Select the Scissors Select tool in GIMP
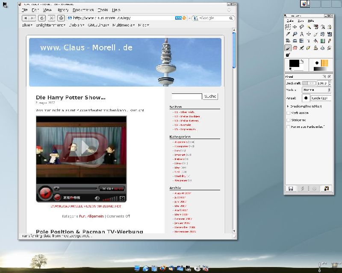The width and height of the screenshot is (342, 273). 323,27
